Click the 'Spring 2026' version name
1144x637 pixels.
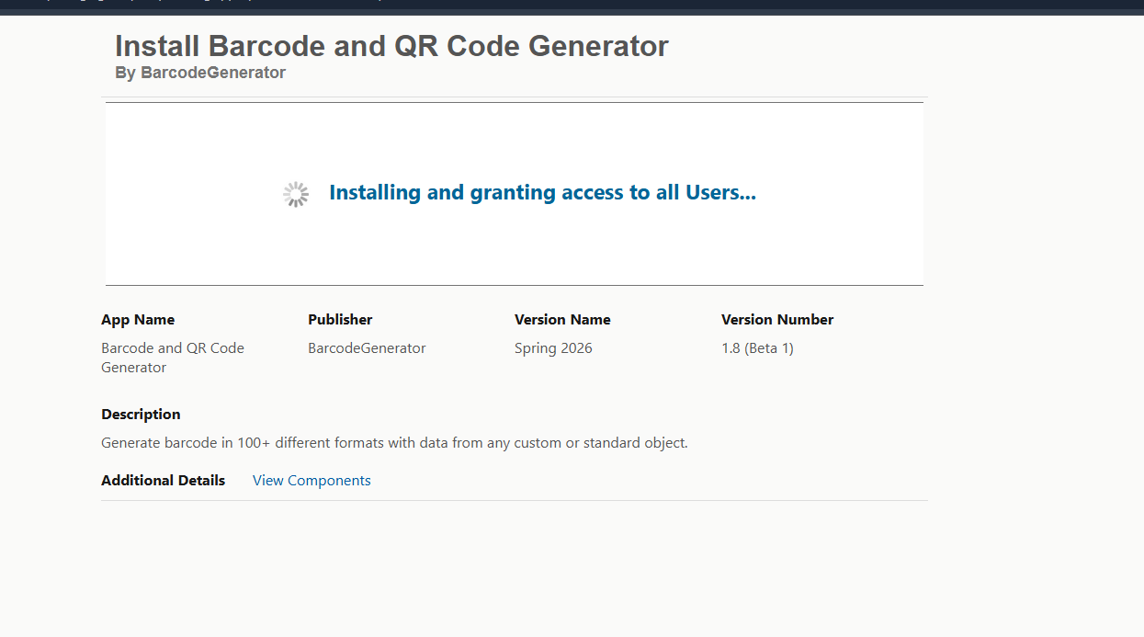[553, 348]
